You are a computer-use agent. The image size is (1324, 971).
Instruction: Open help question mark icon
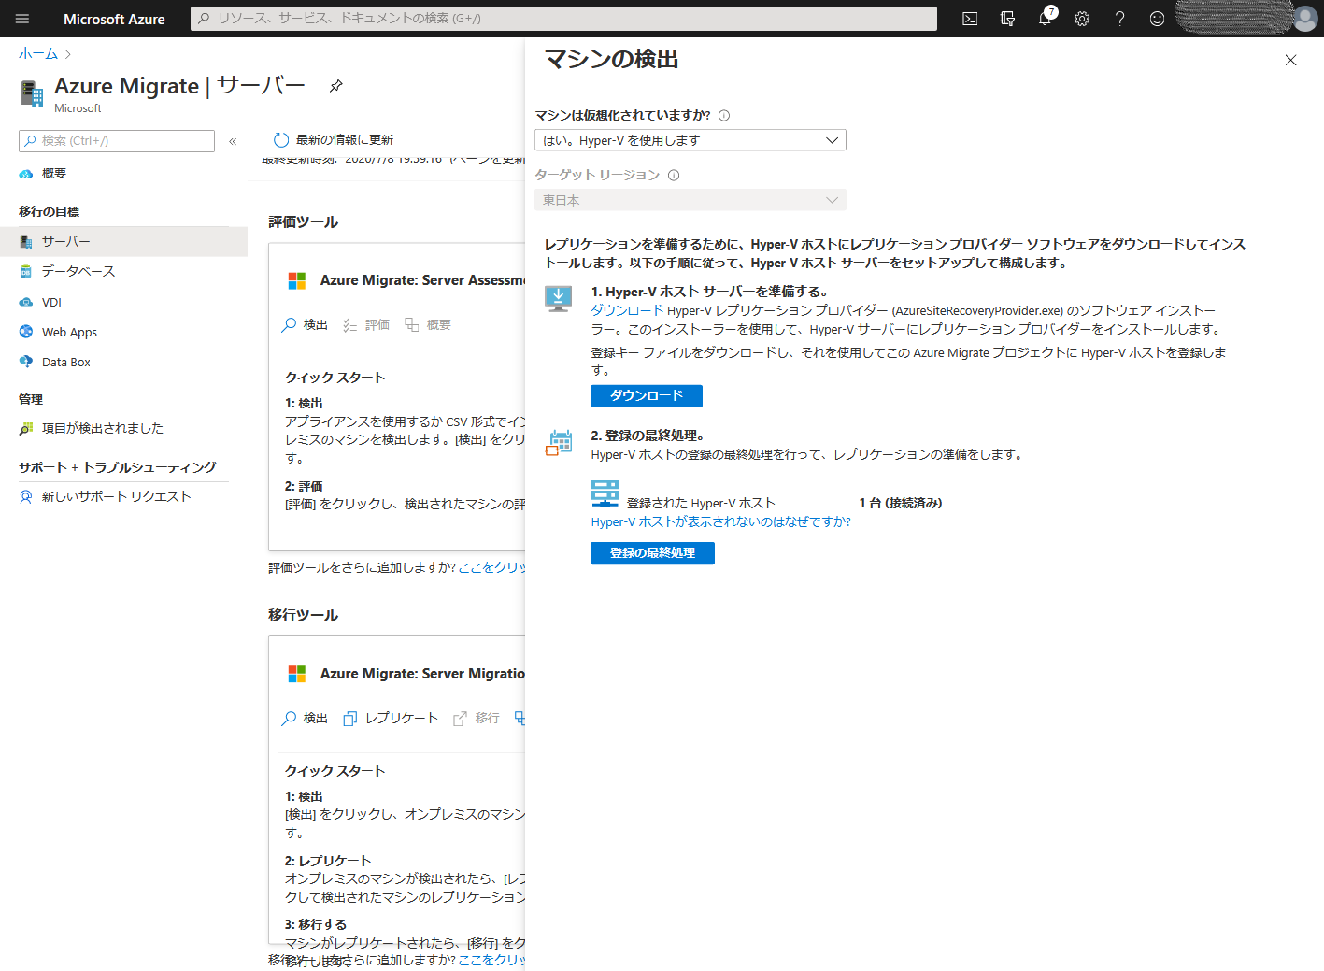(1119, 19)
